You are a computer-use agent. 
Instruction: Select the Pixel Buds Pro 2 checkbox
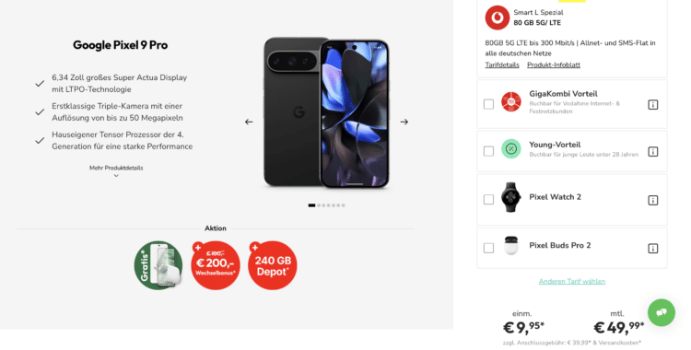point(488,248)
